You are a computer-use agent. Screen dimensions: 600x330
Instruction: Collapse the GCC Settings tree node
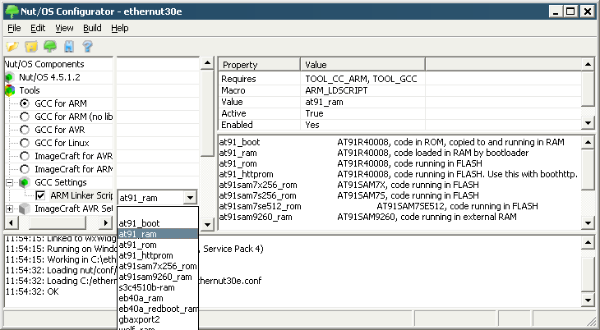pos(10,182)
